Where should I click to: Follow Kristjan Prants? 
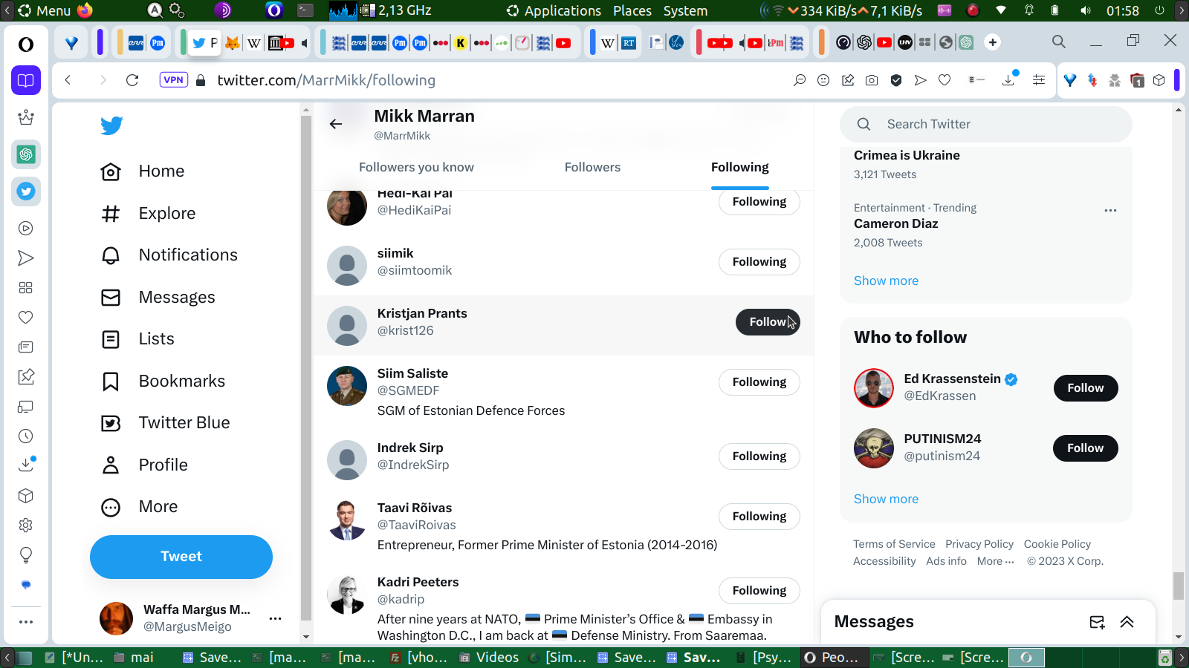pyautogui.click(x=768, y=322)
